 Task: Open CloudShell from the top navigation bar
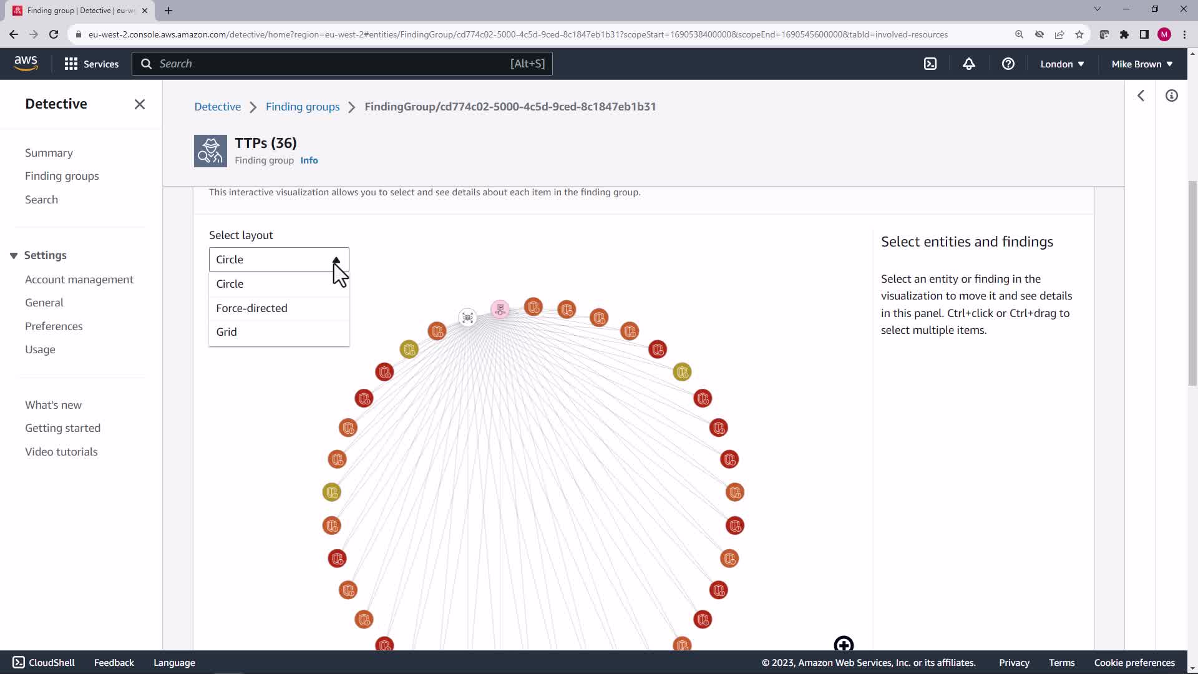[930, 64]
